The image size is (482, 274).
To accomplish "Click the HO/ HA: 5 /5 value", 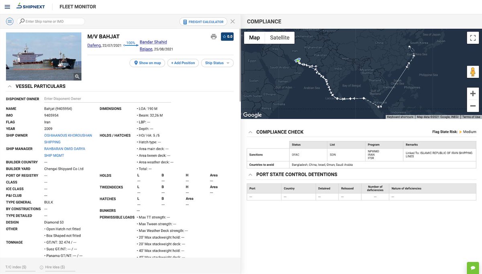I will tap(148, 135).
